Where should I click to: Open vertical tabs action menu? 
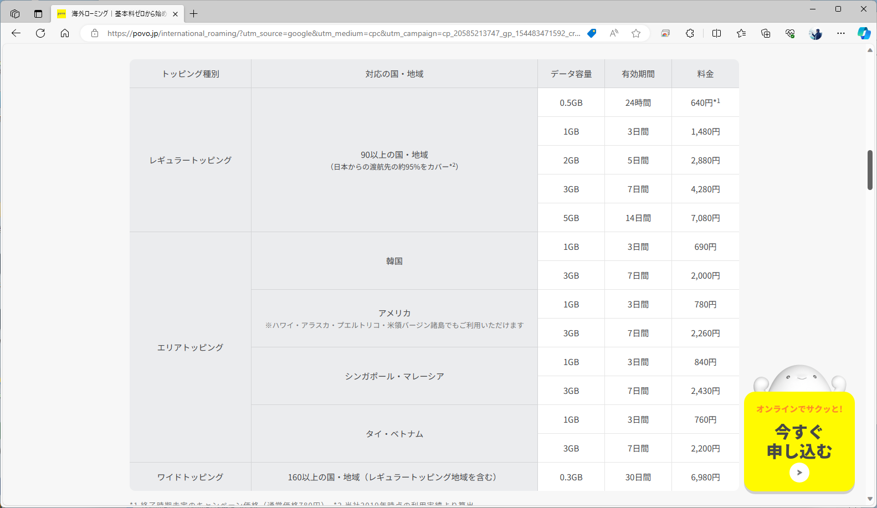(x=38, y=14)
